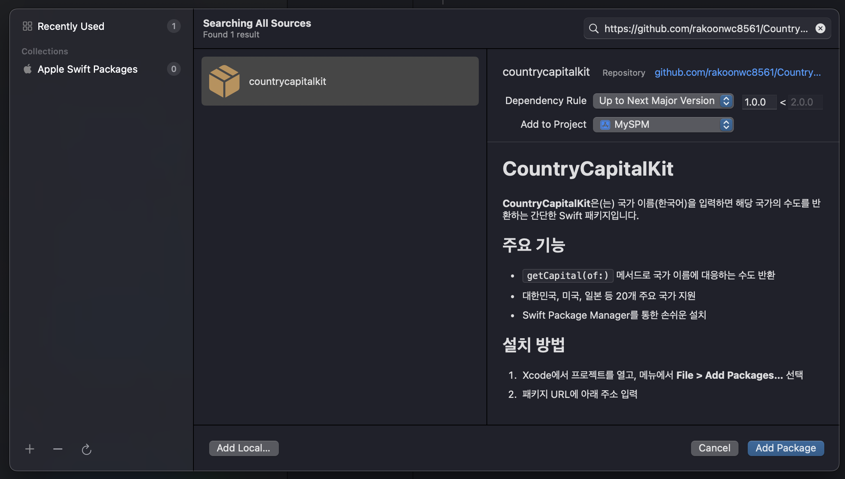
Task: Click the Recently Used grid icon
Action: point(28,26)
